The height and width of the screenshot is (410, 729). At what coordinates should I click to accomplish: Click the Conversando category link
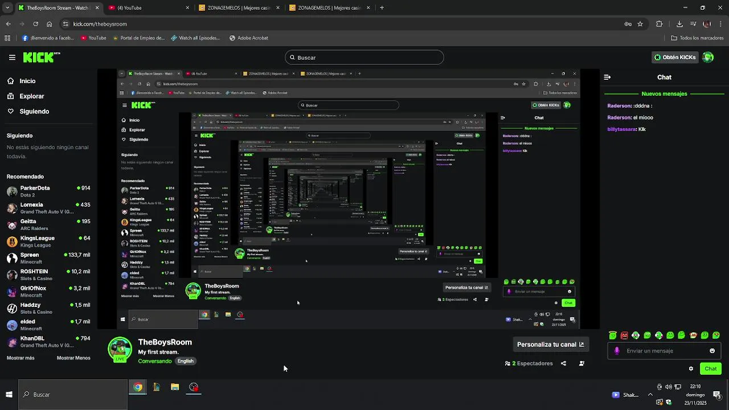[x=154, y=361]
